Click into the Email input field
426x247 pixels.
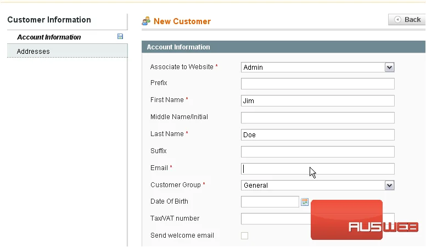[318, 169]
